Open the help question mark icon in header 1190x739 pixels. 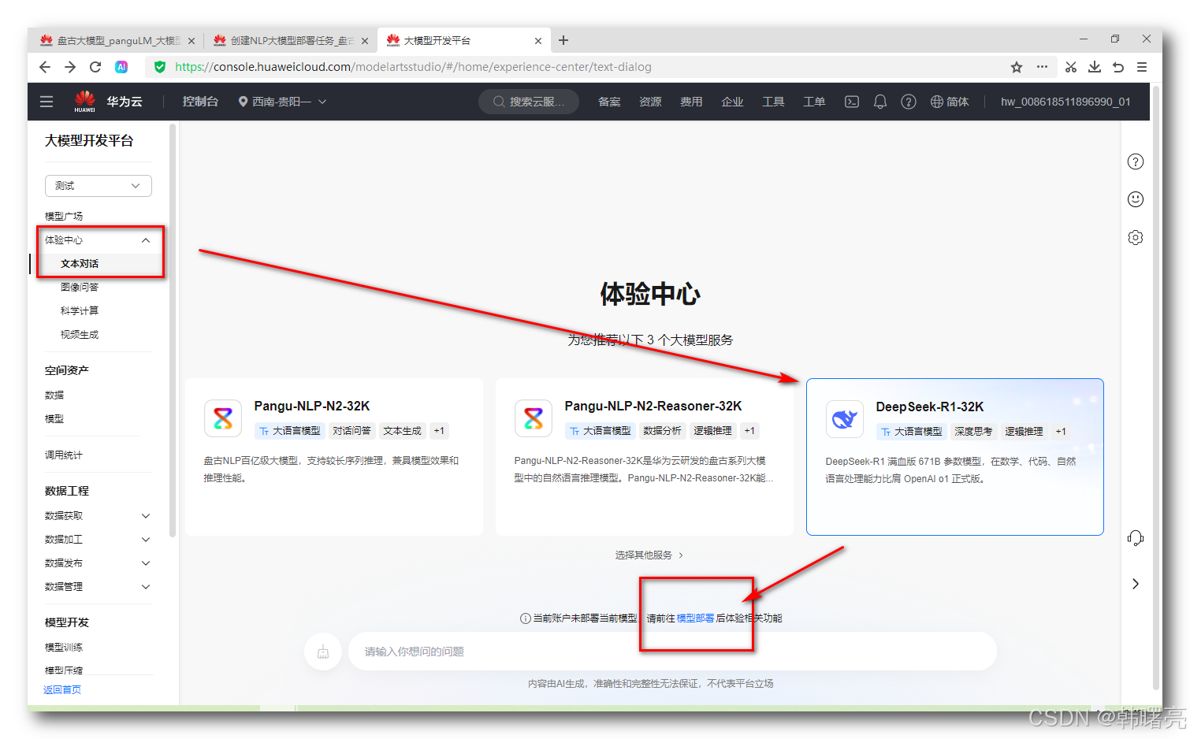click(909, 102)
